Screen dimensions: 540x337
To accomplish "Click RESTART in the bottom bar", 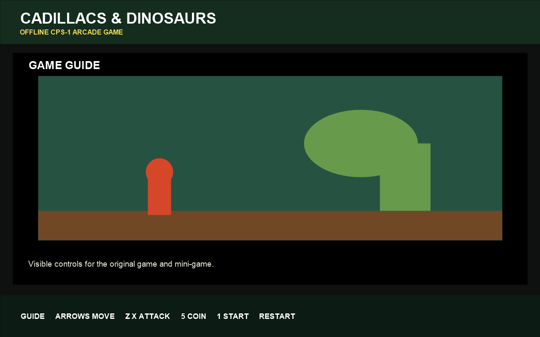I will [277, 316].
